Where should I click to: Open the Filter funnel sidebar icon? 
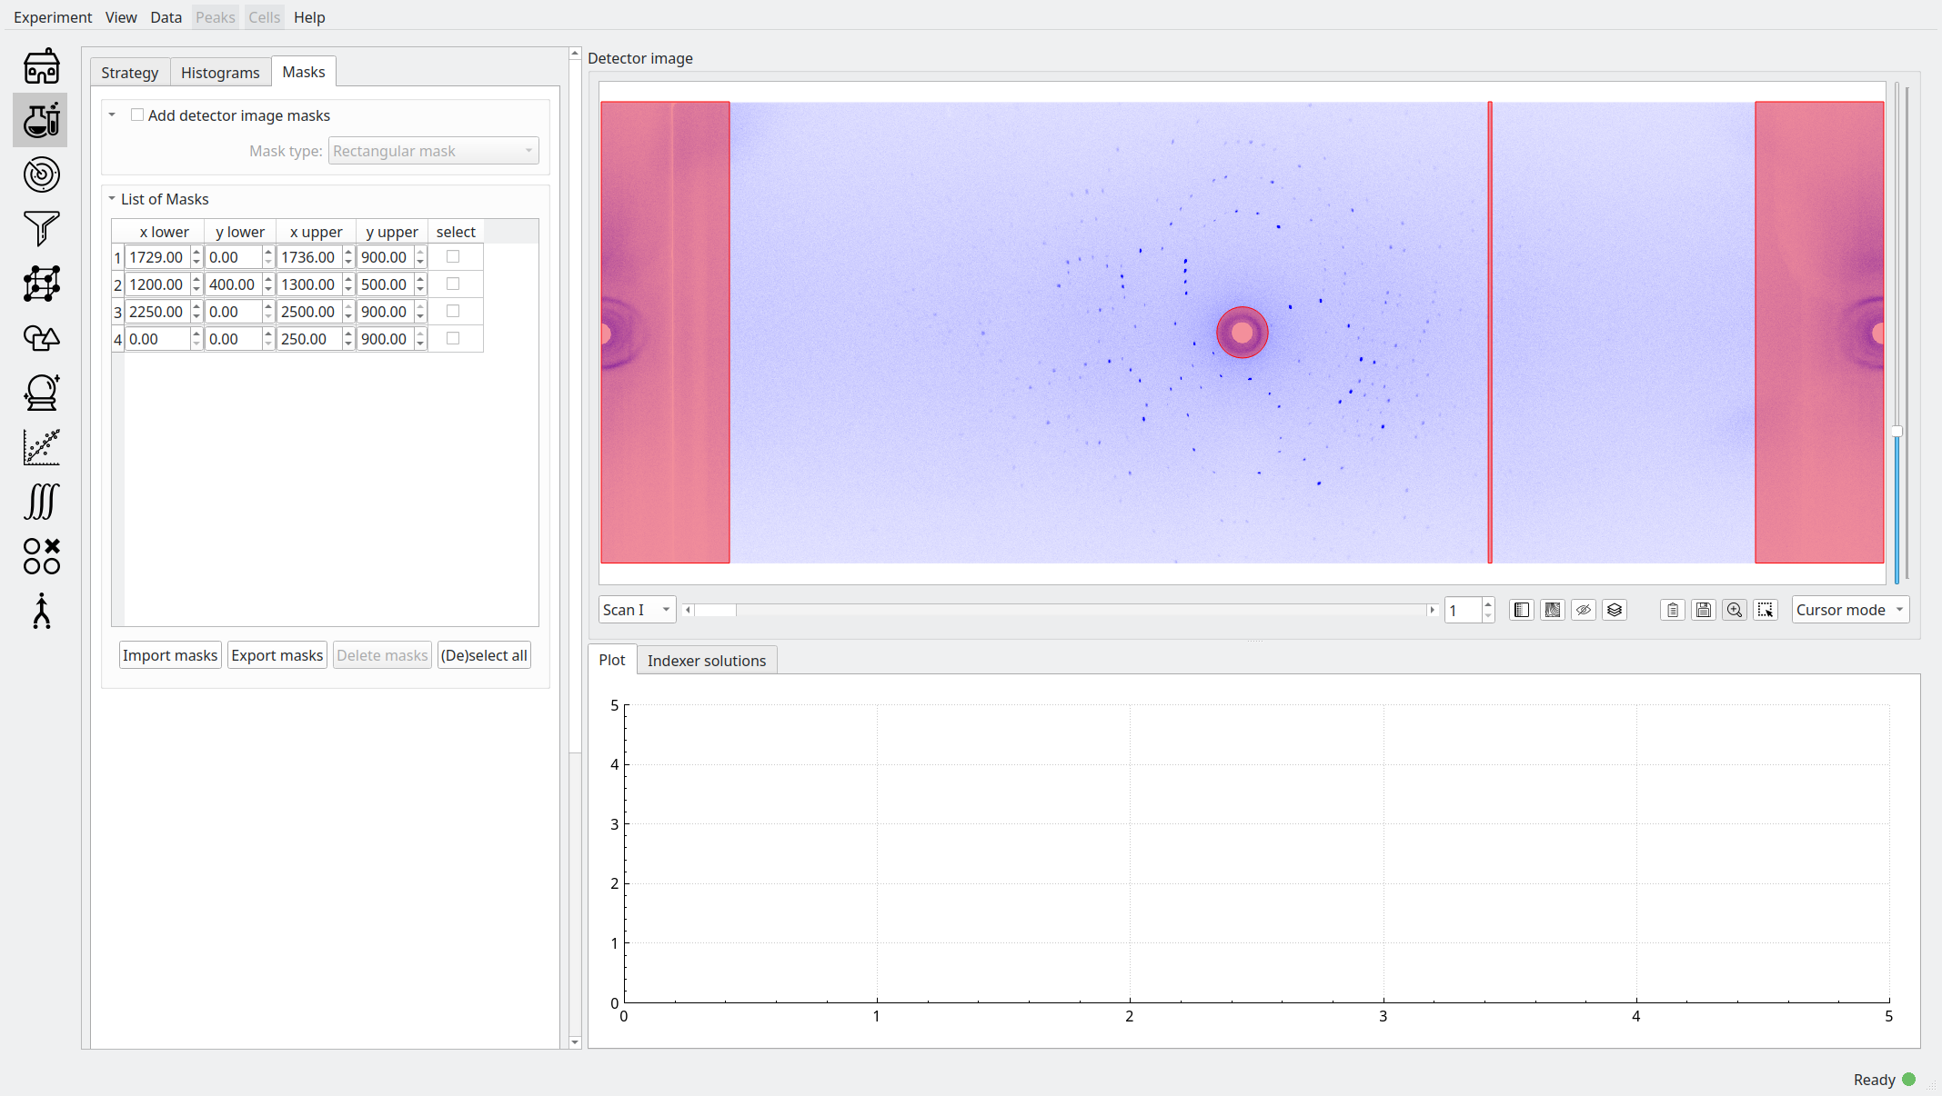tap(41, 228)
